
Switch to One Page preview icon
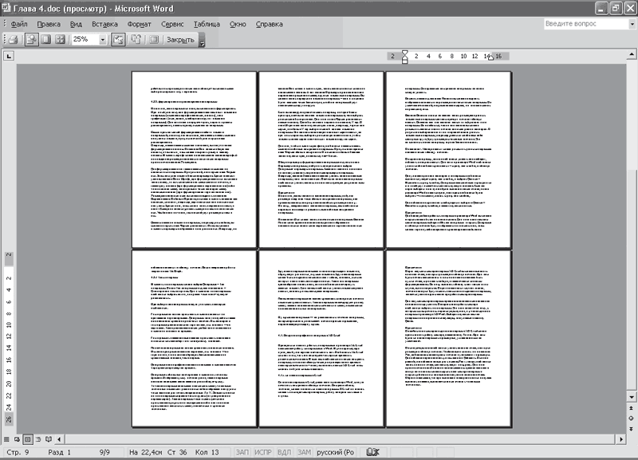coord(46,39)
